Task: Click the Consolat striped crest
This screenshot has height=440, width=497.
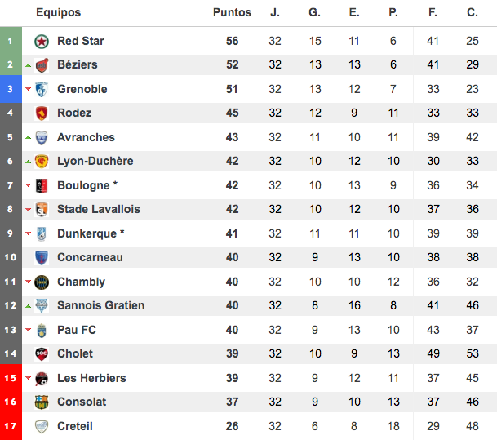Action: click(42, 402)
